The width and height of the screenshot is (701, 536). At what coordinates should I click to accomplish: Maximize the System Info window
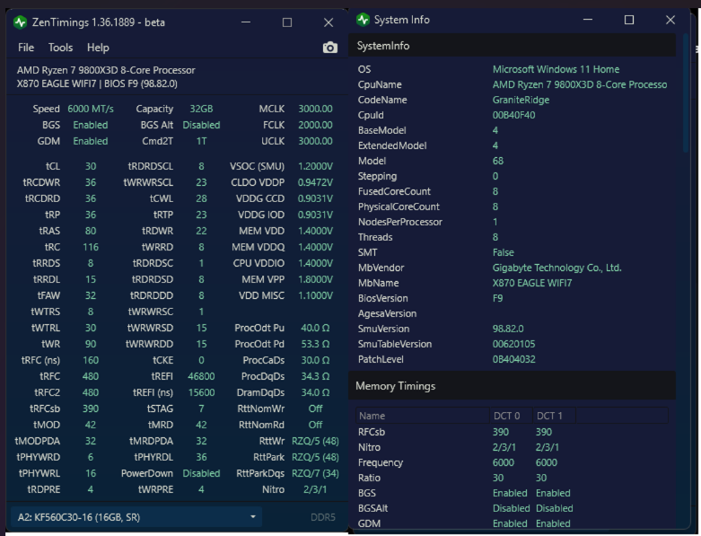629,20
